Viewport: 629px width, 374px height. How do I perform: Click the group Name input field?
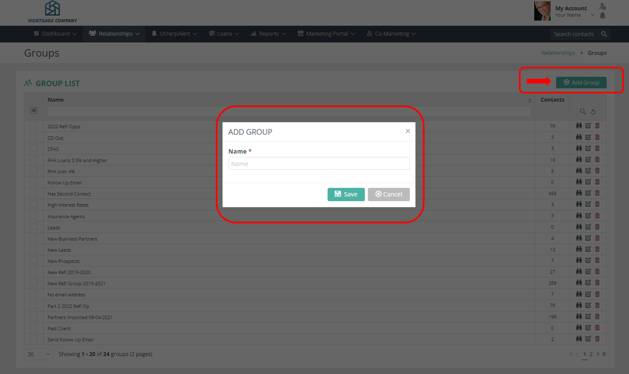319,164
